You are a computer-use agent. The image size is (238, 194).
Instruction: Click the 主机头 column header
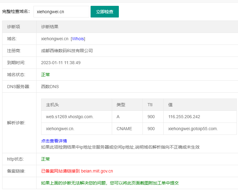point(77,105)
